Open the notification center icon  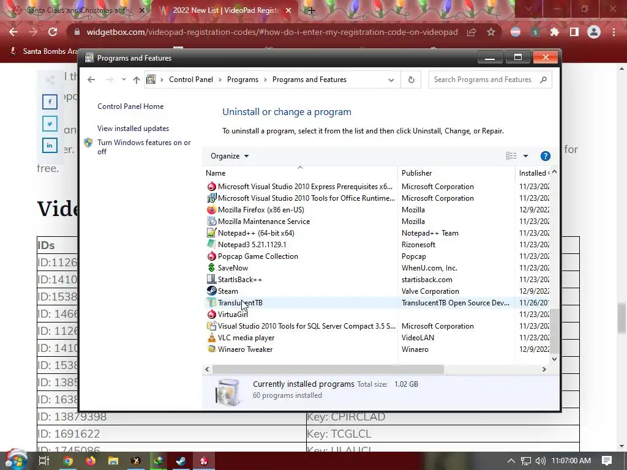[x=607, y=461]
